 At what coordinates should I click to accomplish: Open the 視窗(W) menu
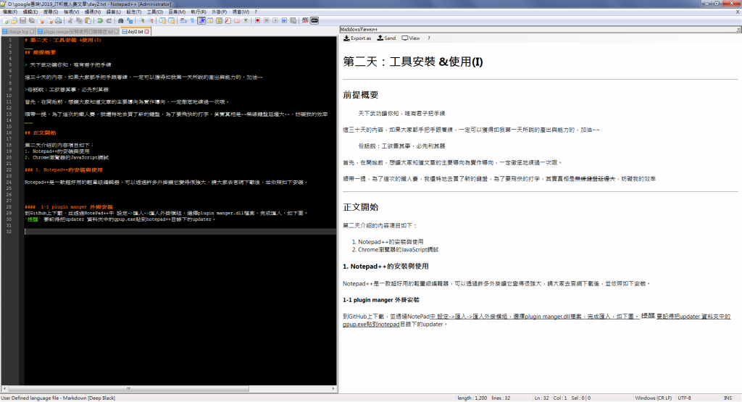click(x=241, y=12)
